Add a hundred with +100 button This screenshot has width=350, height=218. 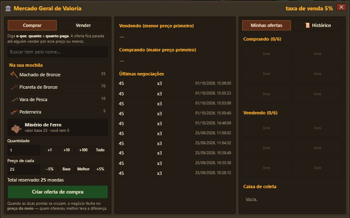click(83, 150)
